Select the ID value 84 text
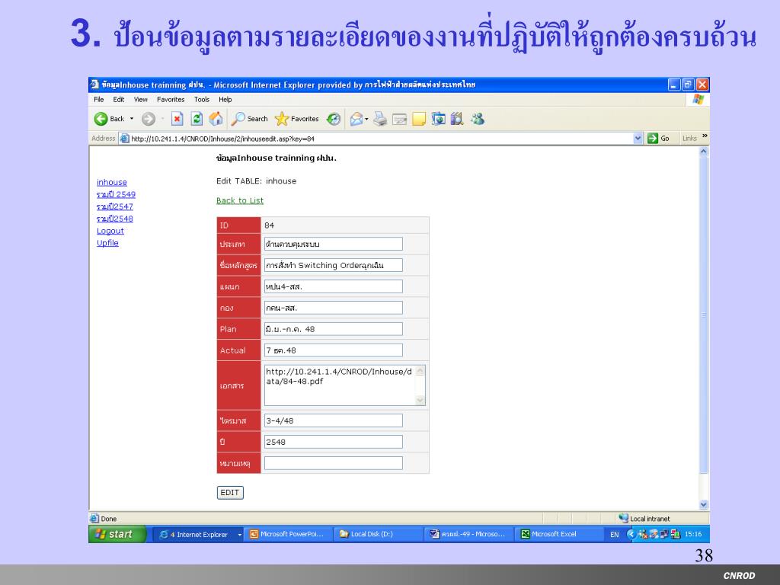The image size is (780, 585). tap(269, 225)
